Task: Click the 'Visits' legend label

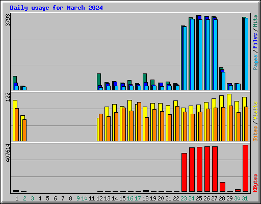Action: [x=255, y=111]
